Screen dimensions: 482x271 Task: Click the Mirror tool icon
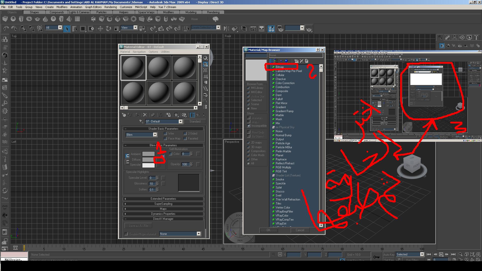tap(226, 29)
